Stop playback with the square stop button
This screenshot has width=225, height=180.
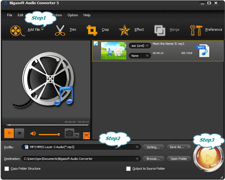[19, 133]
